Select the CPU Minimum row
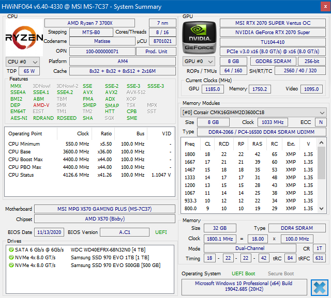 (x=89, y=144)
